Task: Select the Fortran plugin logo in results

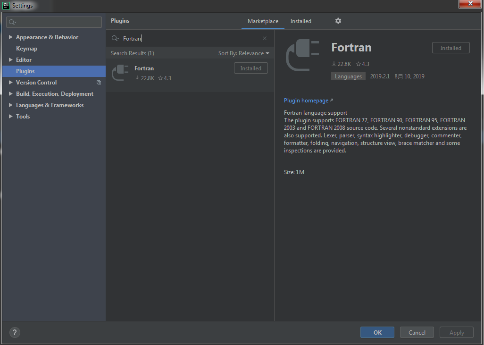Action: click(x=120, y=73)
